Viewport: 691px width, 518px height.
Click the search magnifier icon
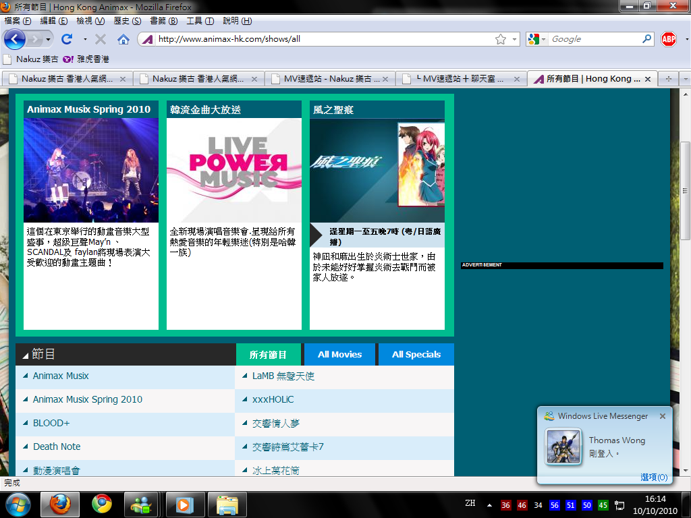[646, 39]
